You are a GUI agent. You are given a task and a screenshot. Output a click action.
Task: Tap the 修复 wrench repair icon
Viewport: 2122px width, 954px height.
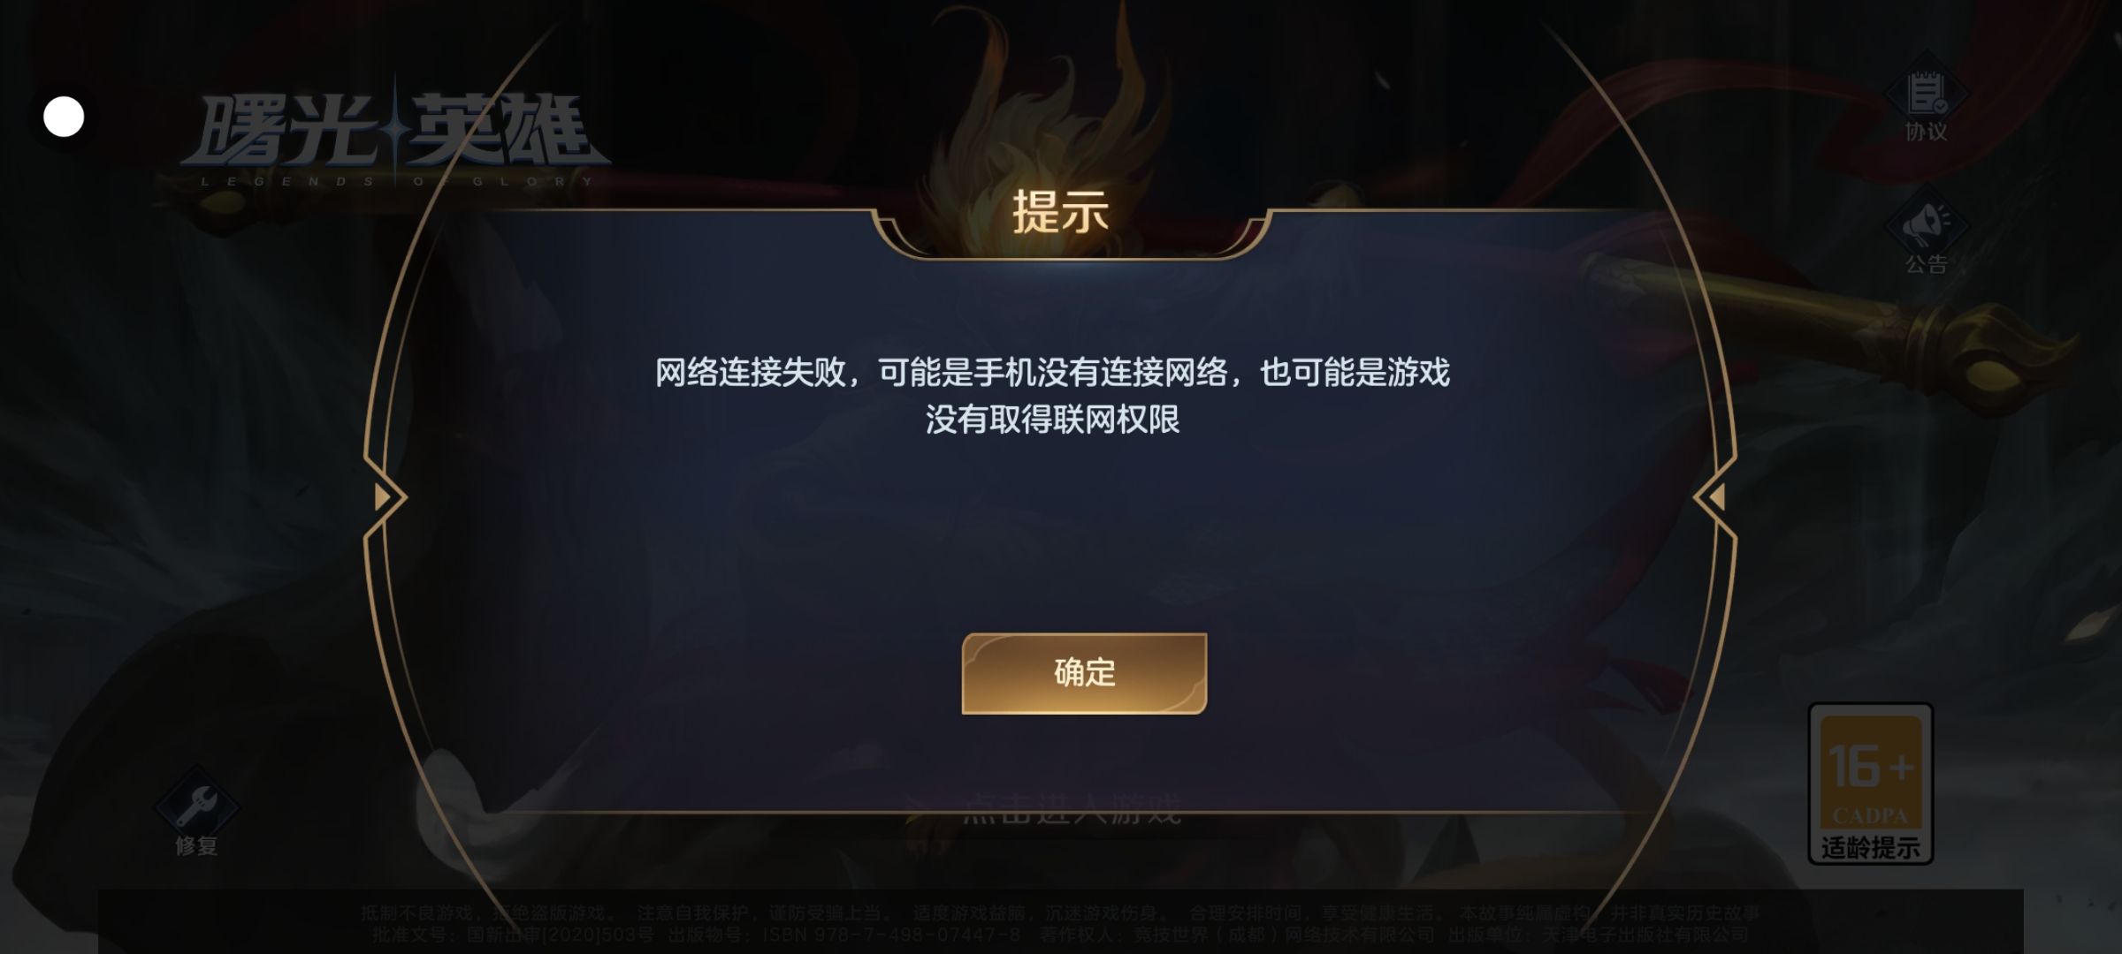pyautogui.click(x=196, y=802)
